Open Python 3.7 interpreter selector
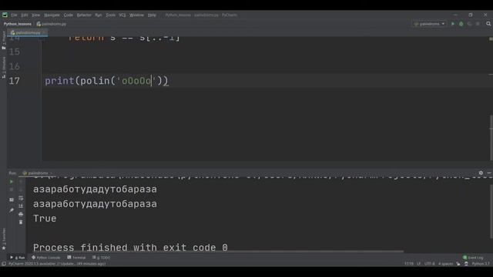This screenshot has height=277, width=493. pyautogui.click(x=481, y=264)
